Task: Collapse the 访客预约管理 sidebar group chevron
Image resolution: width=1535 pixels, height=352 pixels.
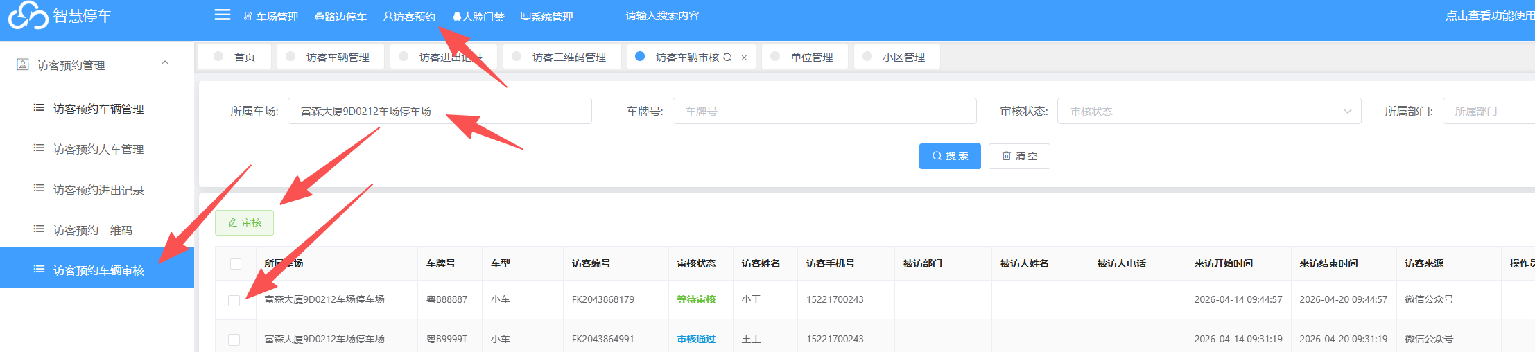Action: coord(165,63)
